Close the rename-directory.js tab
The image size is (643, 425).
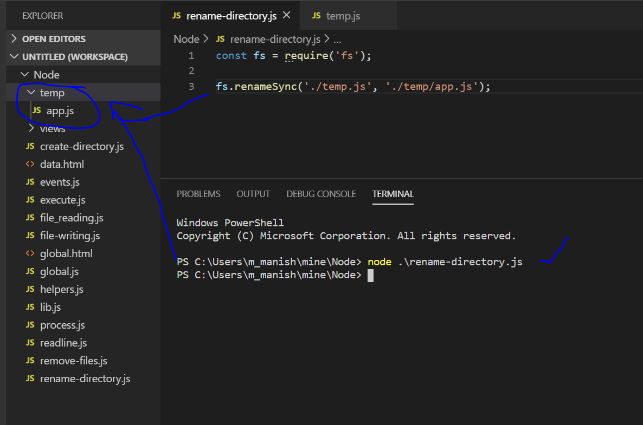click(287, 16)
